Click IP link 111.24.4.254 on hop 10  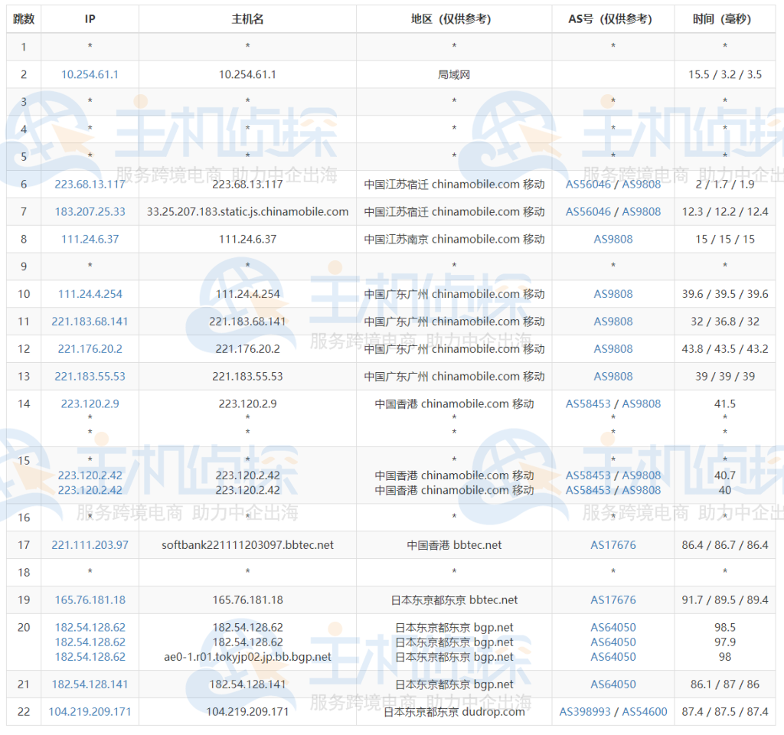[x=90, y=294]
